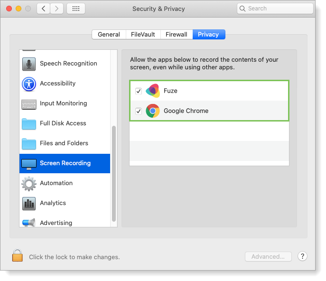Click the Speech Recognition microphone icon
The width and height of the screenshot is (326, 281).
click(29, 64)
